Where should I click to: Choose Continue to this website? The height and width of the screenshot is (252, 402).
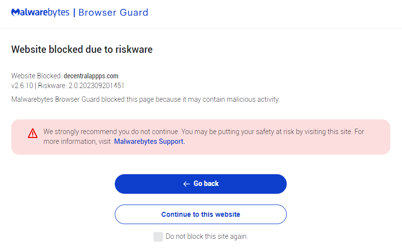(200, 214)
